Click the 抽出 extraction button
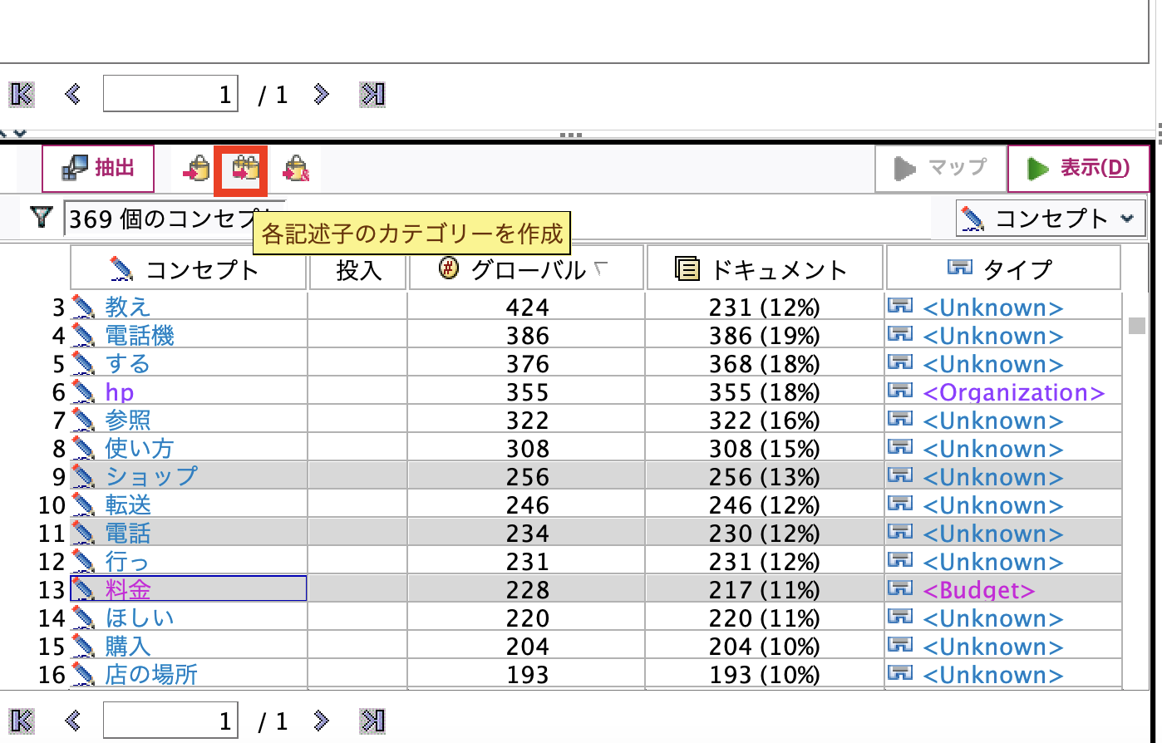The width and height of the screenshot is (1162, 743). pos(98,168)
